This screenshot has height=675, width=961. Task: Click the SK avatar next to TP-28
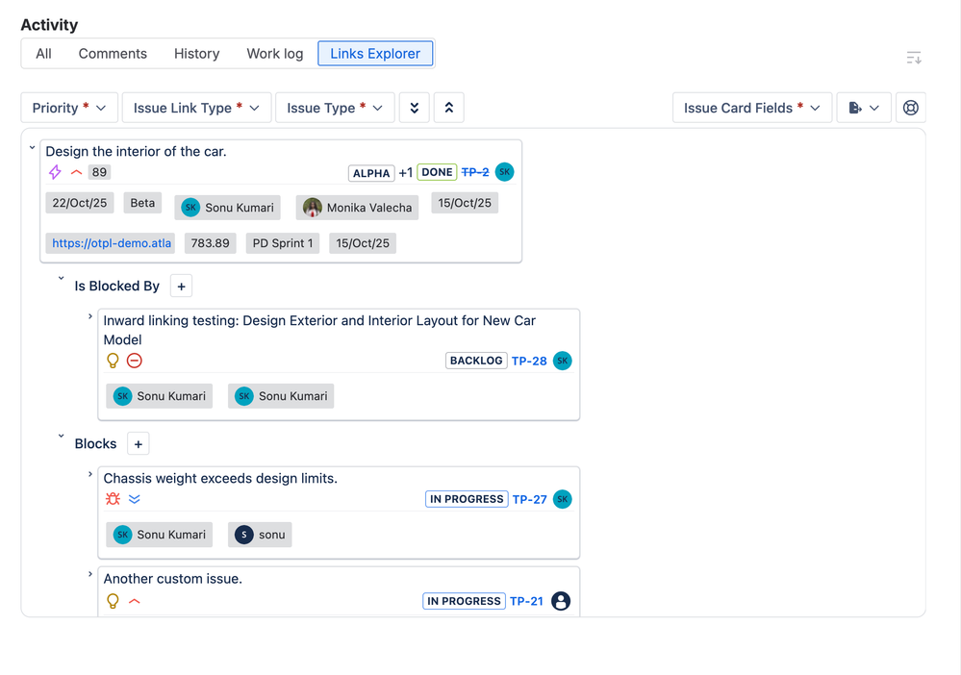pyautogui.click(x=563, y=361)
